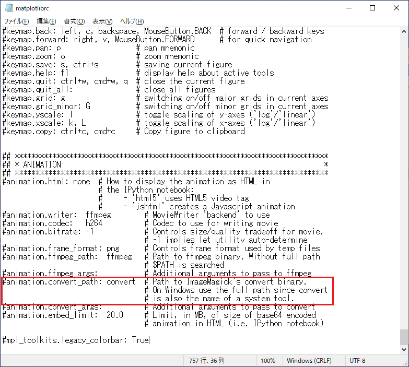Image resolution: width=409 pixels, height=367 pixels.
Task: Close the matplotlibrc Notepad window
Action: tap(396, 8)
